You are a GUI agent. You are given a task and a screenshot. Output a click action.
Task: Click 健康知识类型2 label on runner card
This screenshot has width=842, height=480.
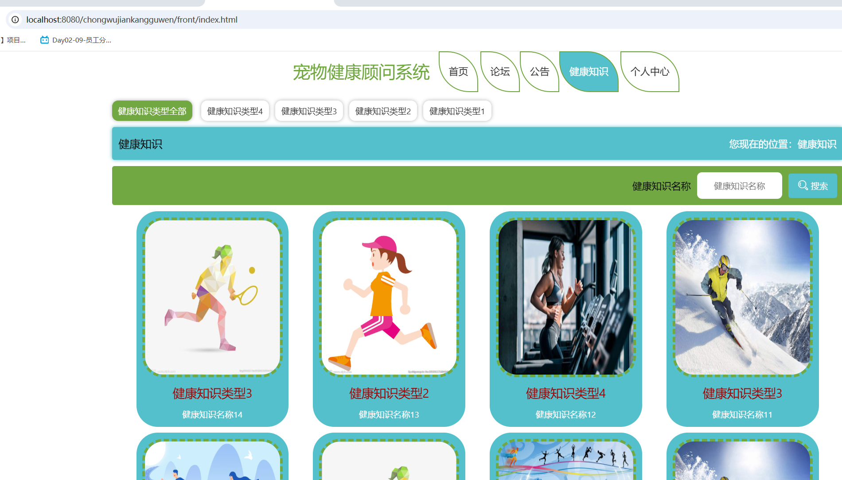click(389, 393)
